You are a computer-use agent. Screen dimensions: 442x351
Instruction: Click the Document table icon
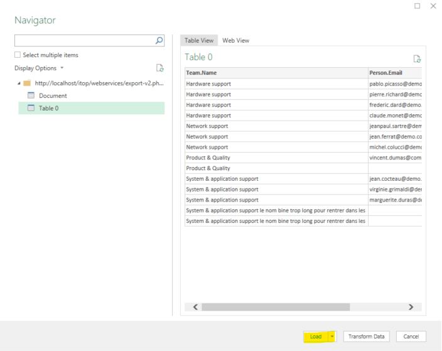31,95
